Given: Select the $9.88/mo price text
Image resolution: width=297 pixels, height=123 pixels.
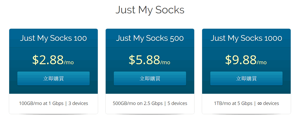Looking at the screenshot, I should [246, 60].
